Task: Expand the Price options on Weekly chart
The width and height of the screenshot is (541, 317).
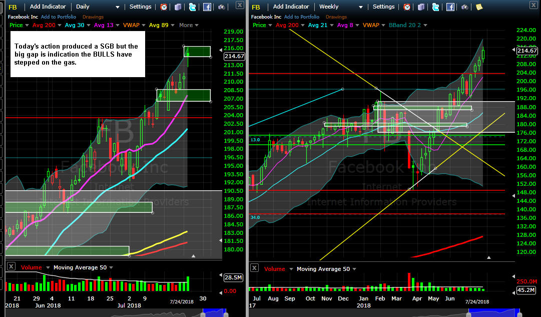Action: (270, 25)
